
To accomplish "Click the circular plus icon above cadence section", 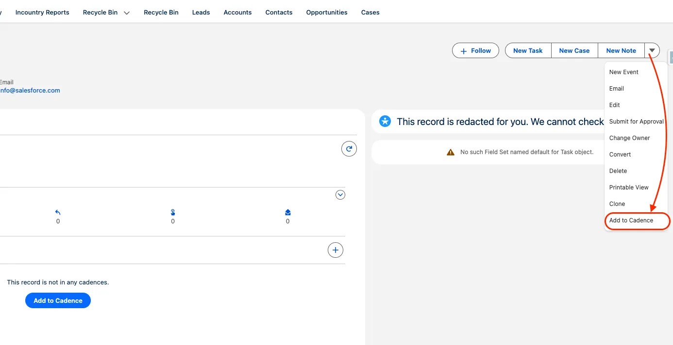I will 335,250.
